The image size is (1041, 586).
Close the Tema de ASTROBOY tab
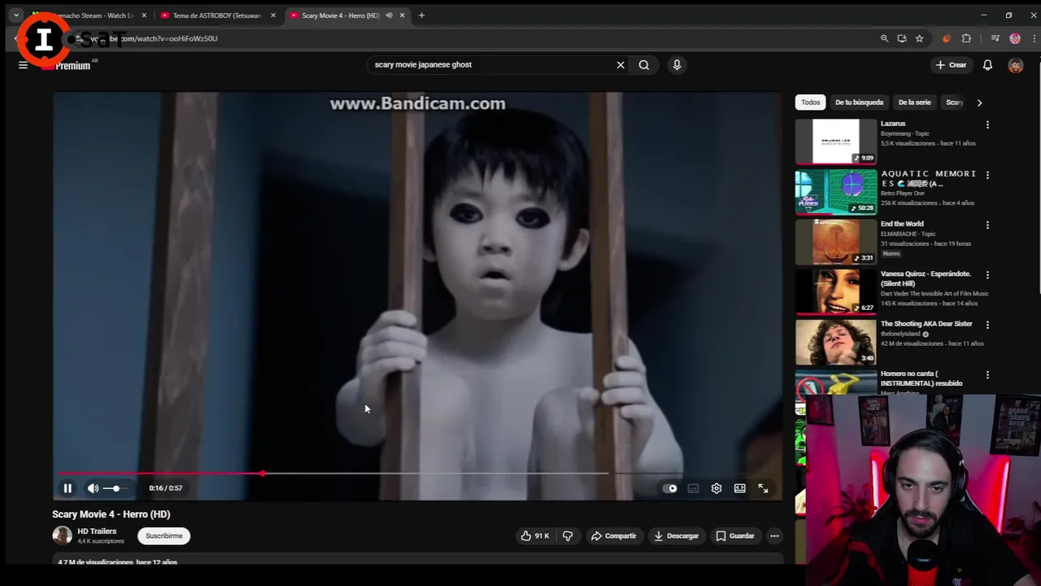[272, 15]
